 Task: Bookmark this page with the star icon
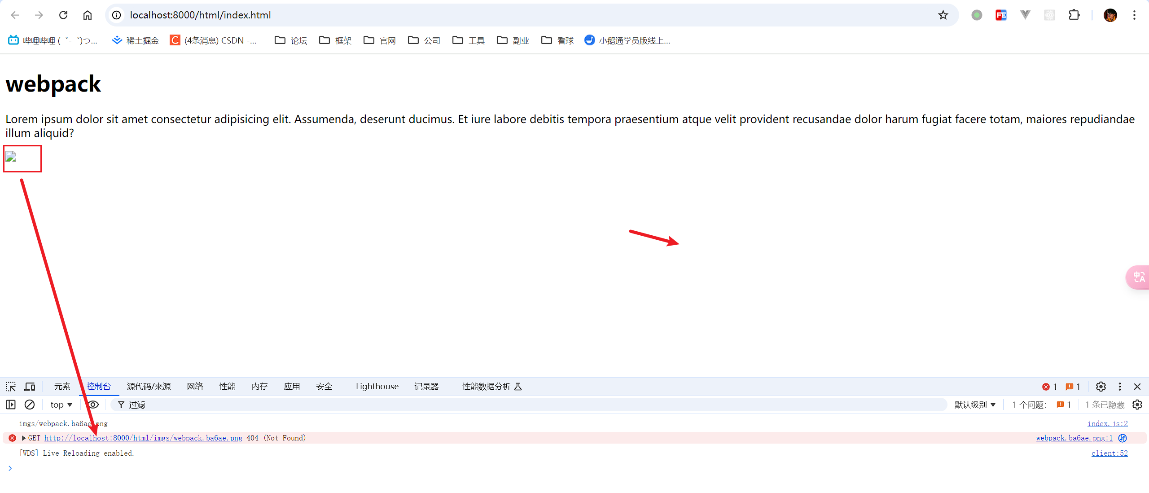pos(943,15)
